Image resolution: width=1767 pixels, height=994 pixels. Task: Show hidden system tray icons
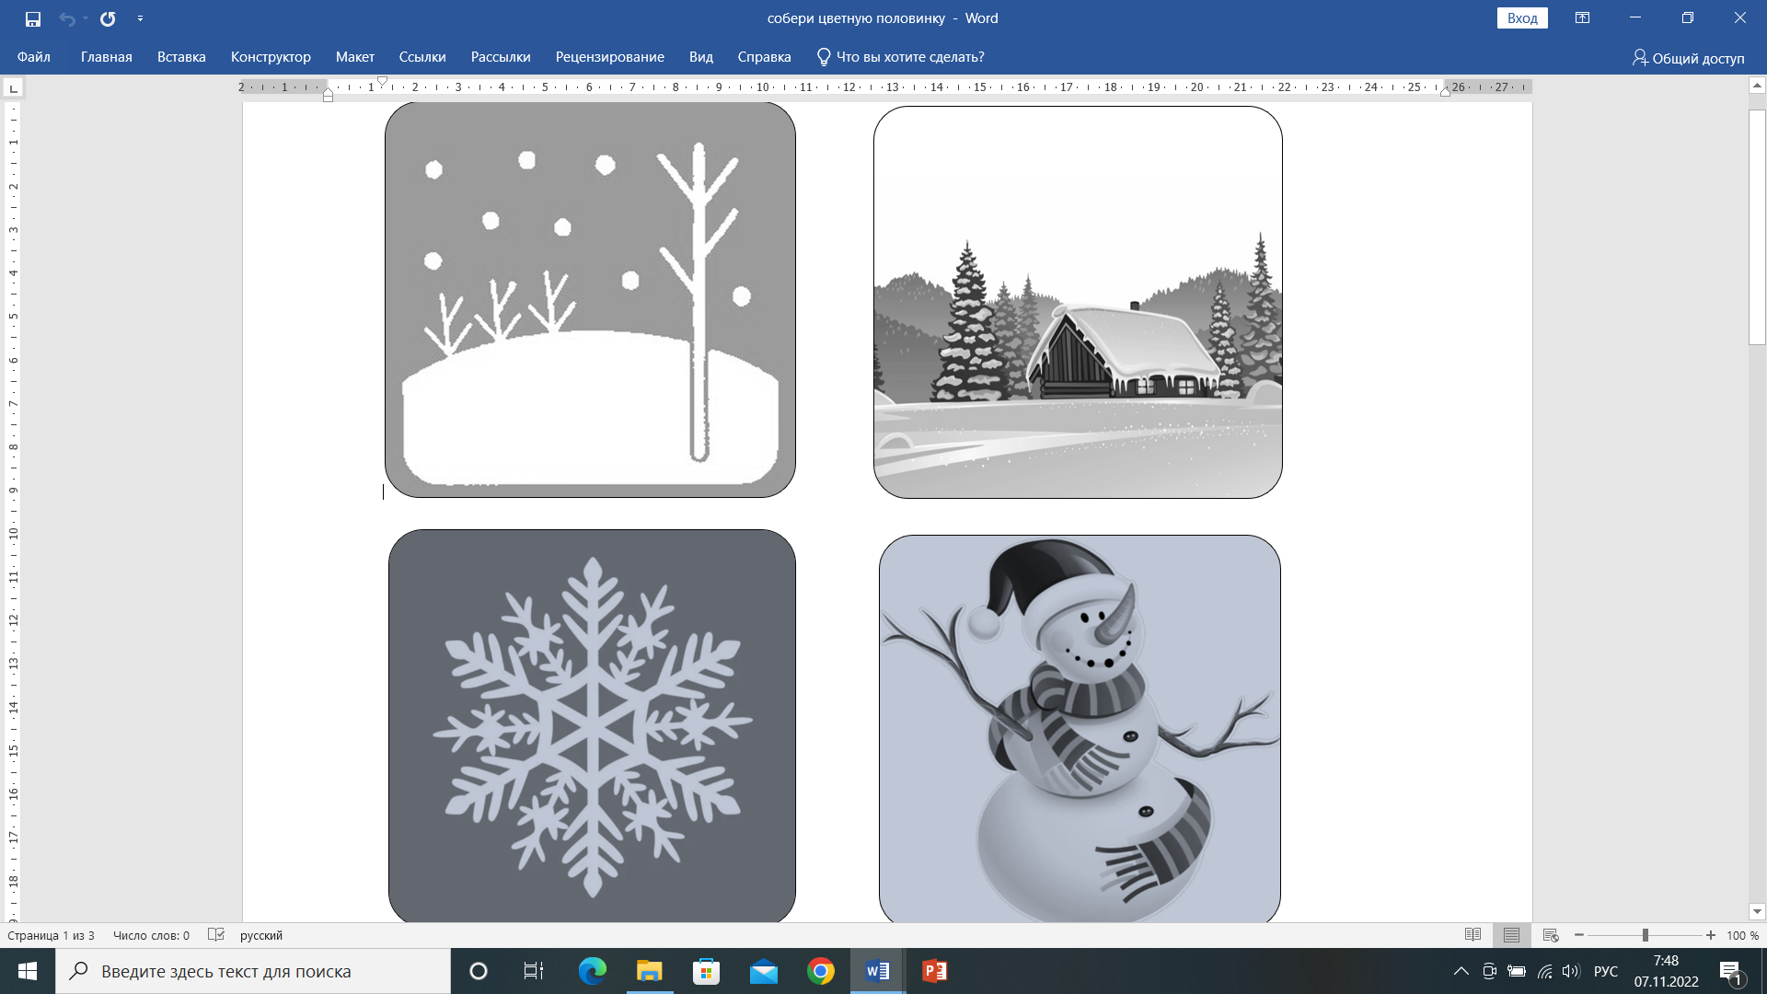click(x=1461, y=971)
